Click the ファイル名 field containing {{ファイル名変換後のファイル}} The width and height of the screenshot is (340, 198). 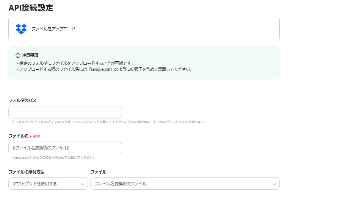point(65,148)
